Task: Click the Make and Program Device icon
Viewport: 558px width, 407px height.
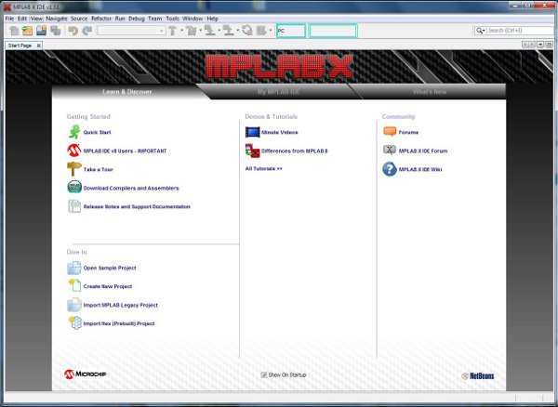Action: [x=210, y=31]
